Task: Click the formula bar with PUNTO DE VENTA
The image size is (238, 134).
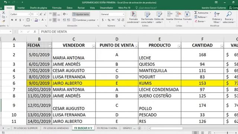Action: tap(138, 32)
